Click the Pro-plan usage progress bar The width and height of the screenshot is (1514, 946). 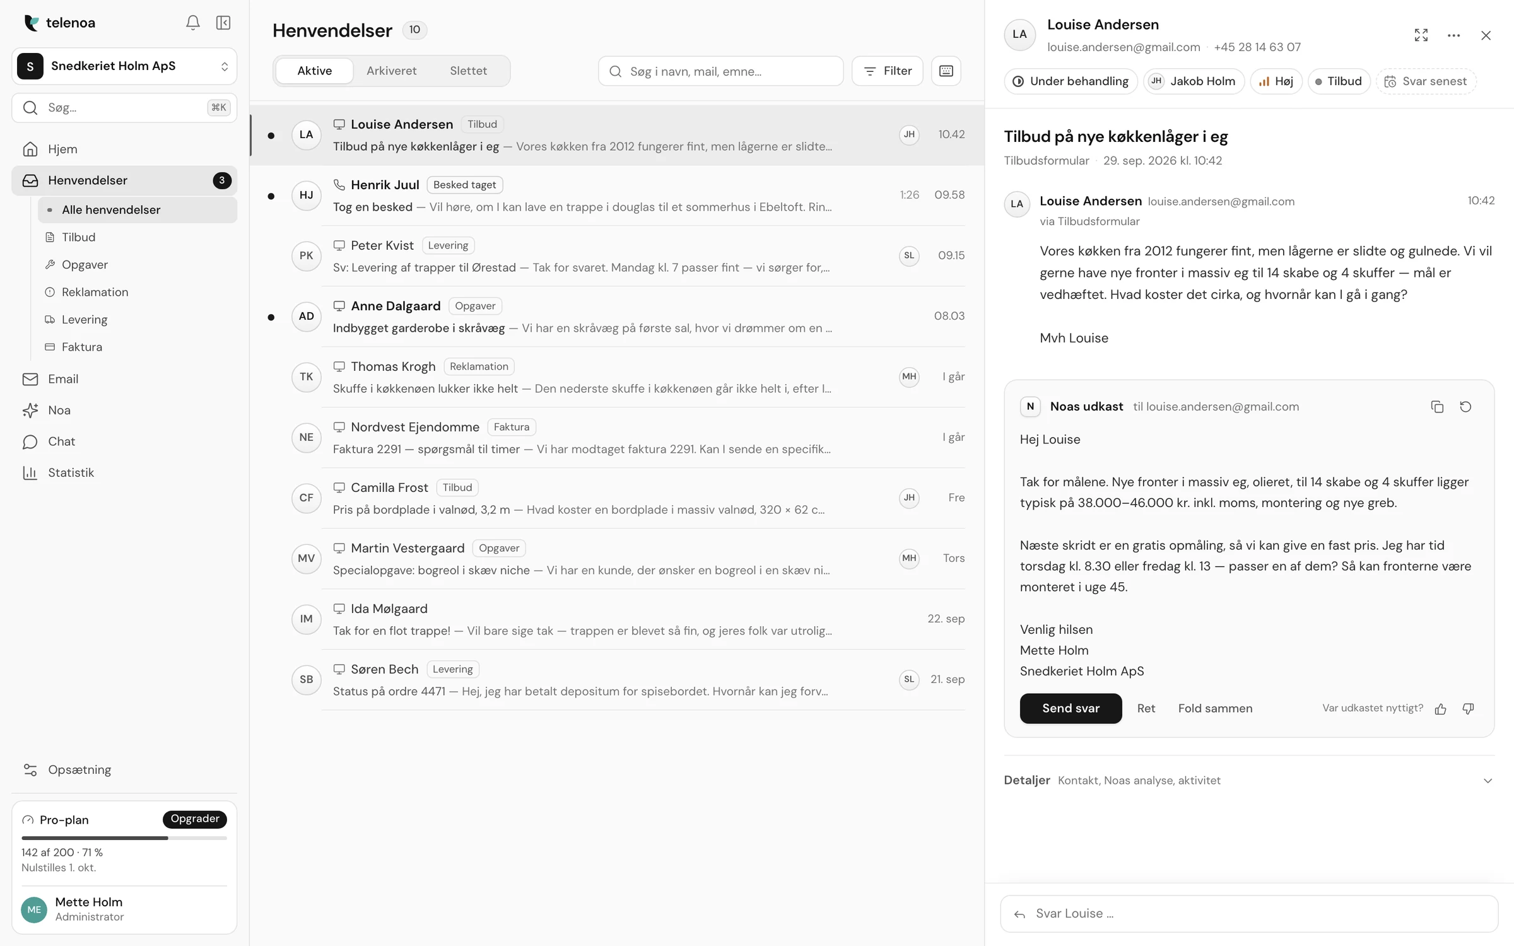coord(124,838)
